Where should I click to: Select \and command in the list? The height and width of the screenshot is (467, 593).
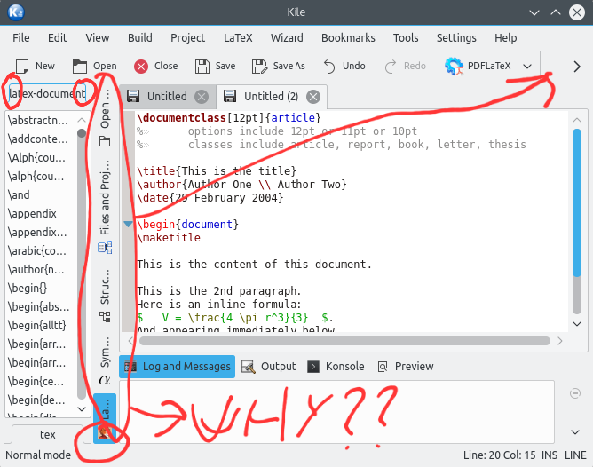[19, 194]
